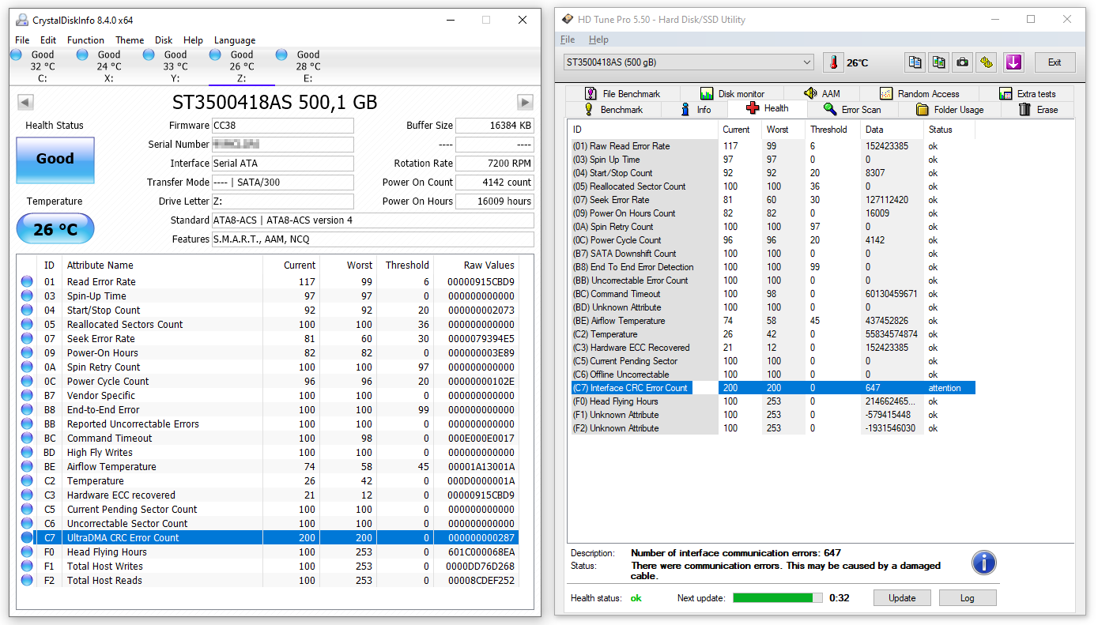Click HD Tune copy text to clipboard icon
This screenshot has width=1098, height=625.
tap(915, 62)
